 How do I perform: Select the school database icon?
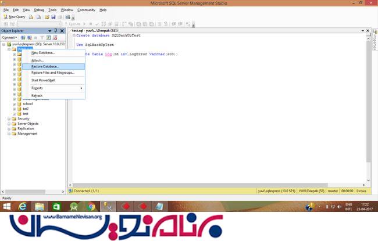19,103
